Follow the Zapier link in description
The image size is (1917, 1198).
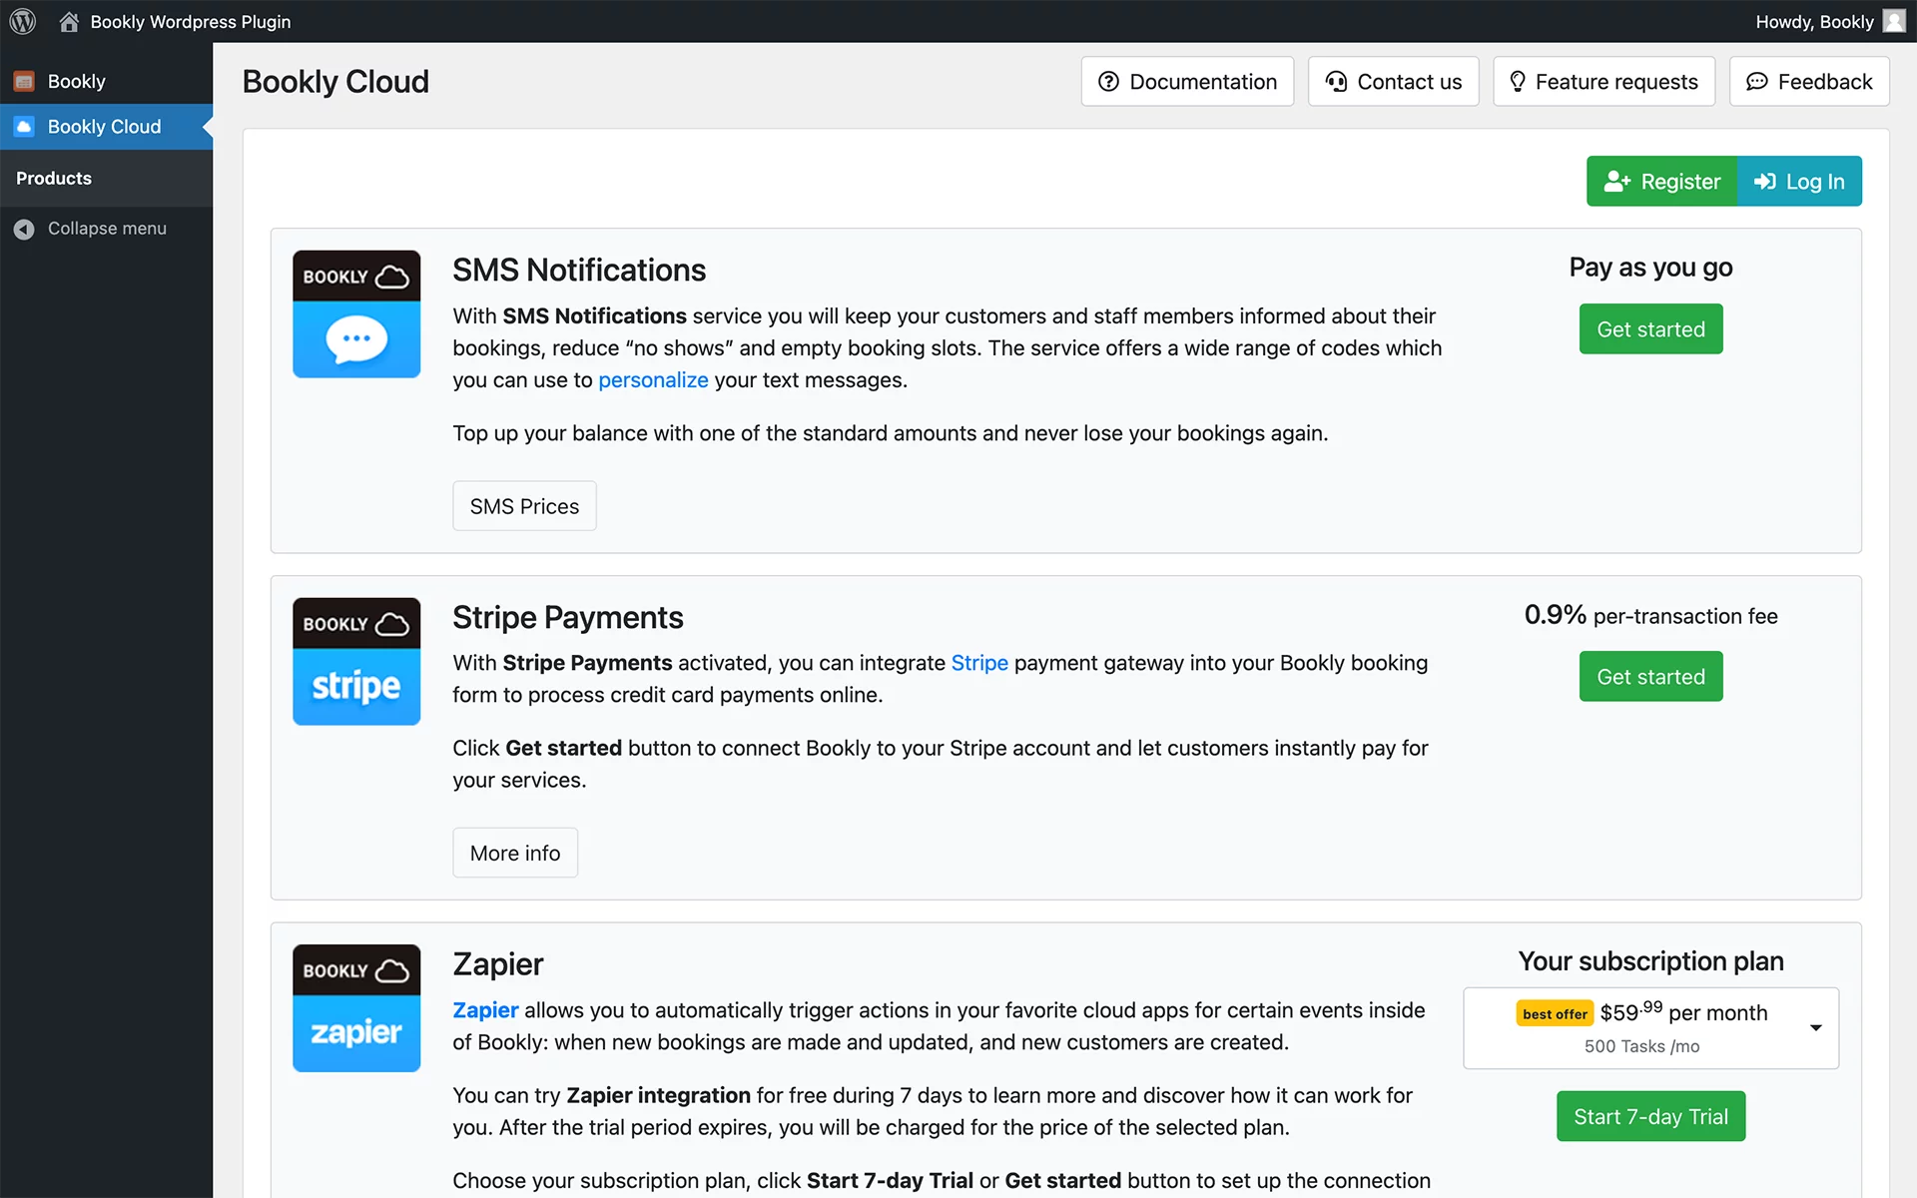485,1010
